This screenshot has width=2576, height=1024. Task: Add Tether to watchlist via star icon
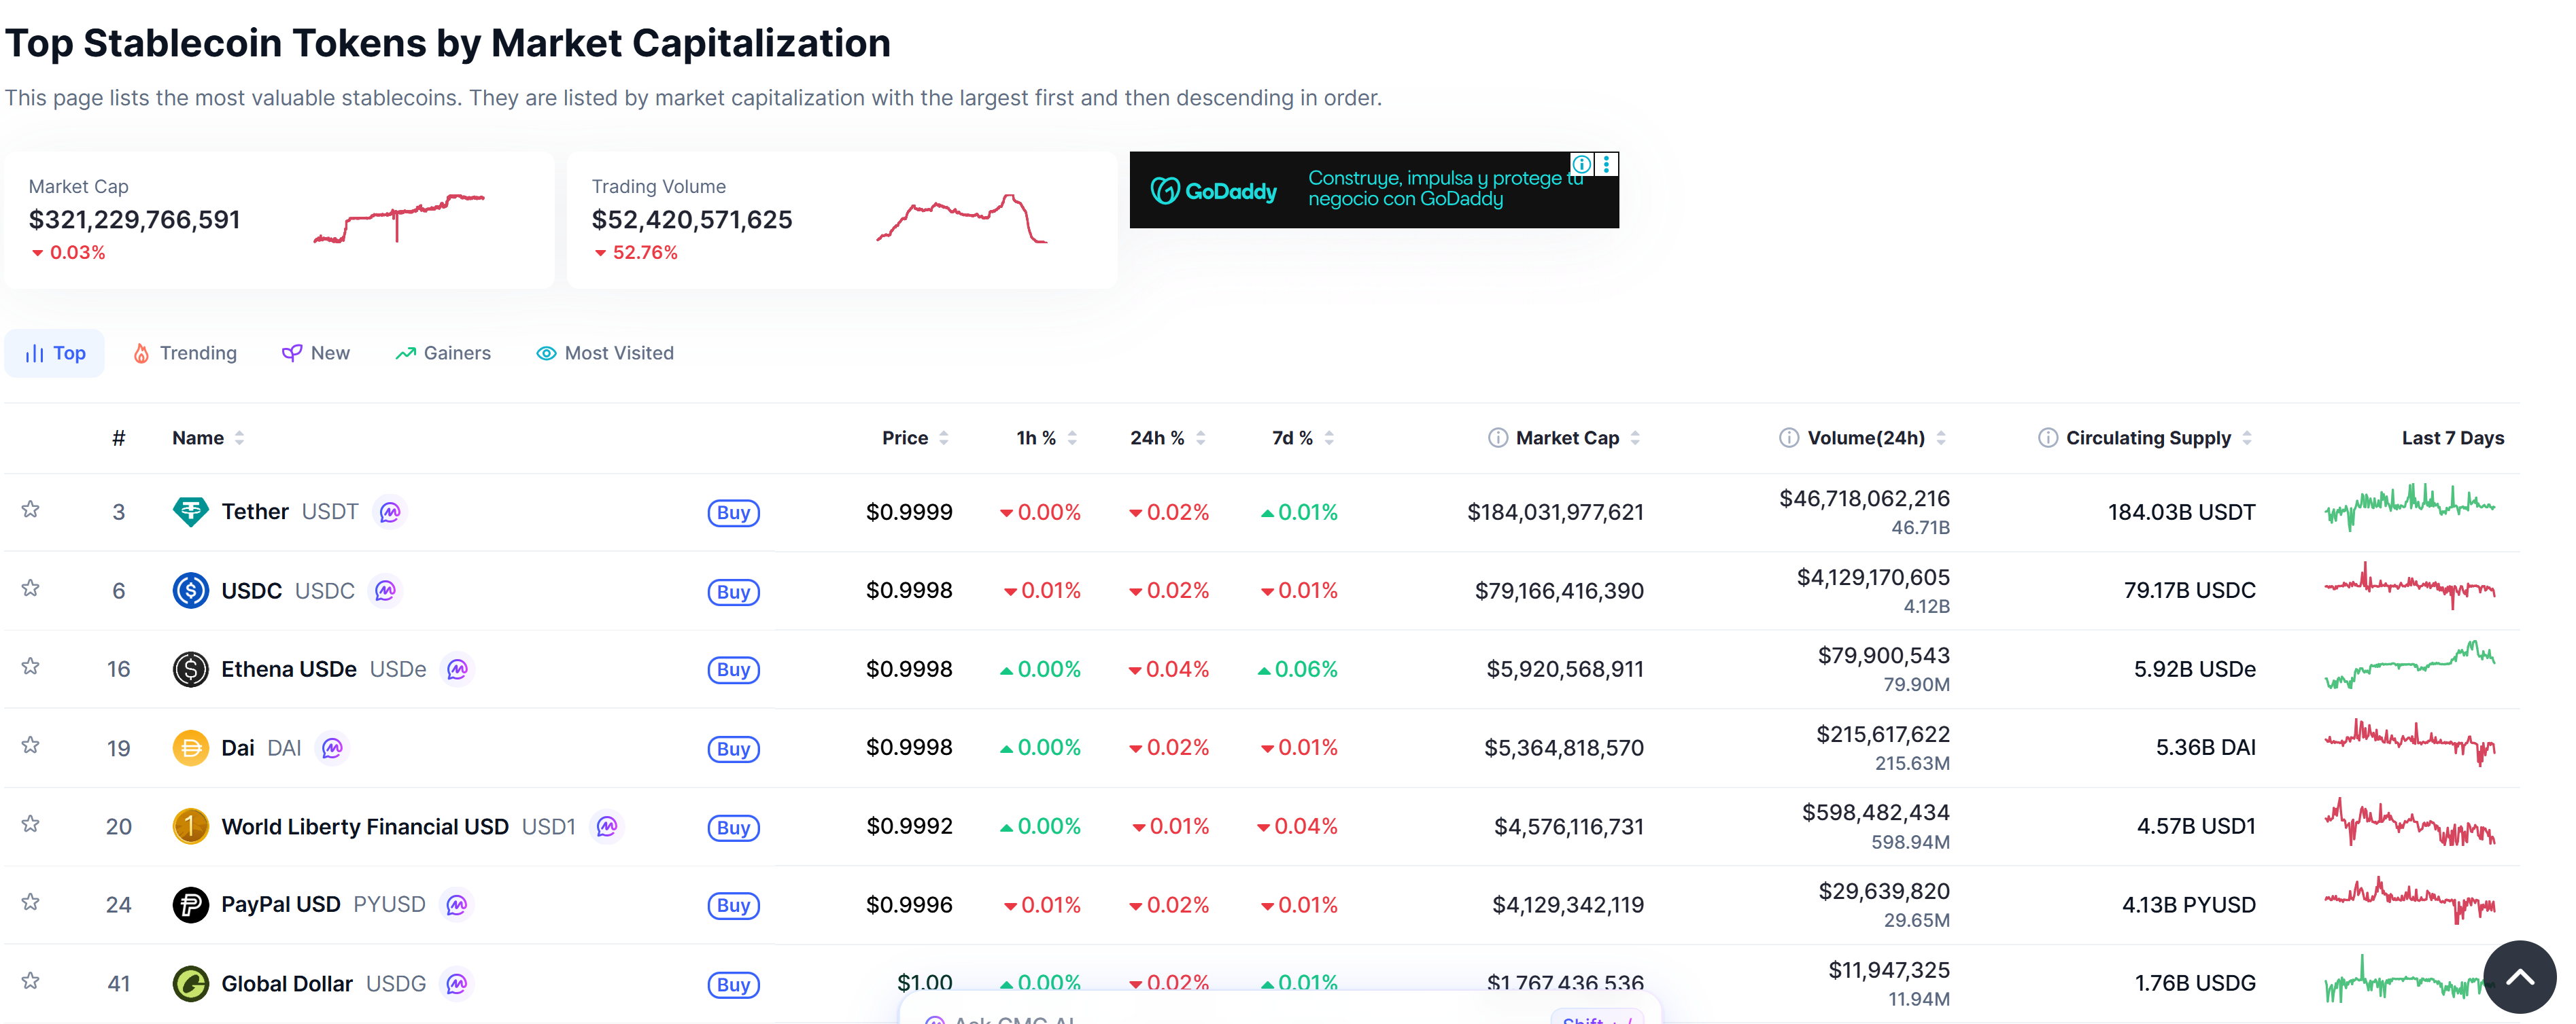coord(31,510)
